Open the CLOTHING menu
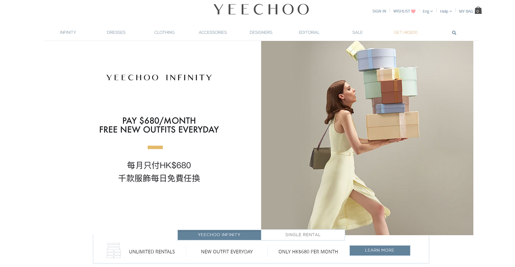 pos(164,32)
